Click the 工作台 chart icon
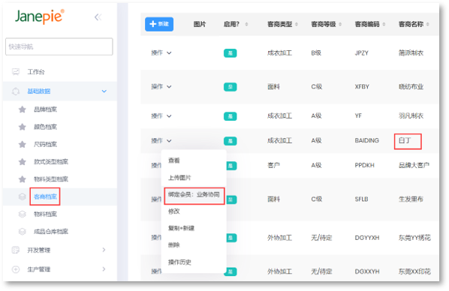The image size is (449, 291). (x=16, y=71)
